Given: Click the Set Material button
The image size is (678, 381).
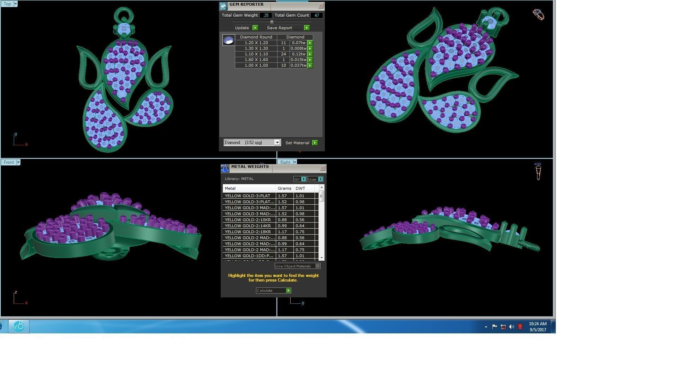Looking at the screenshot, I should click(x=297, y=143).
